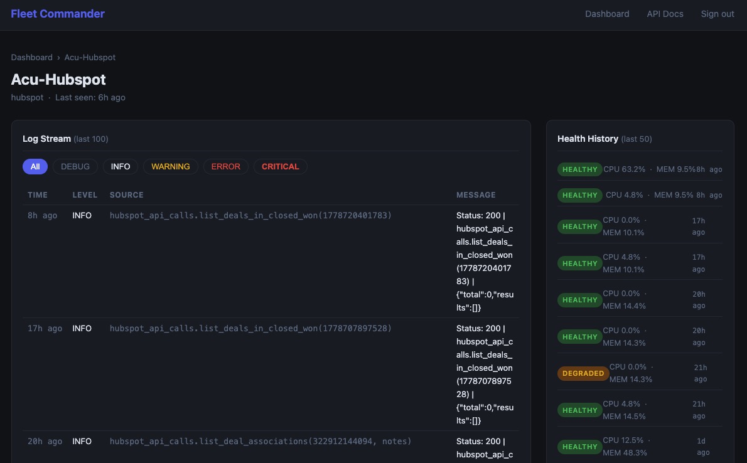Click INFO level in the 8h ago log row

click(x=82, y=215)
